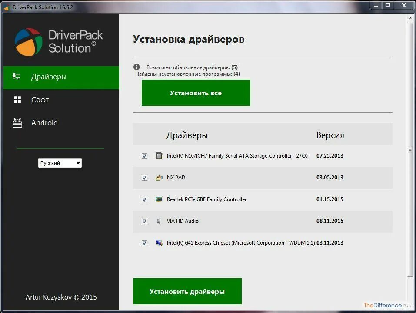
Task: Uncheck the NX PAD driver checkbox
Action: coord(144,178)
